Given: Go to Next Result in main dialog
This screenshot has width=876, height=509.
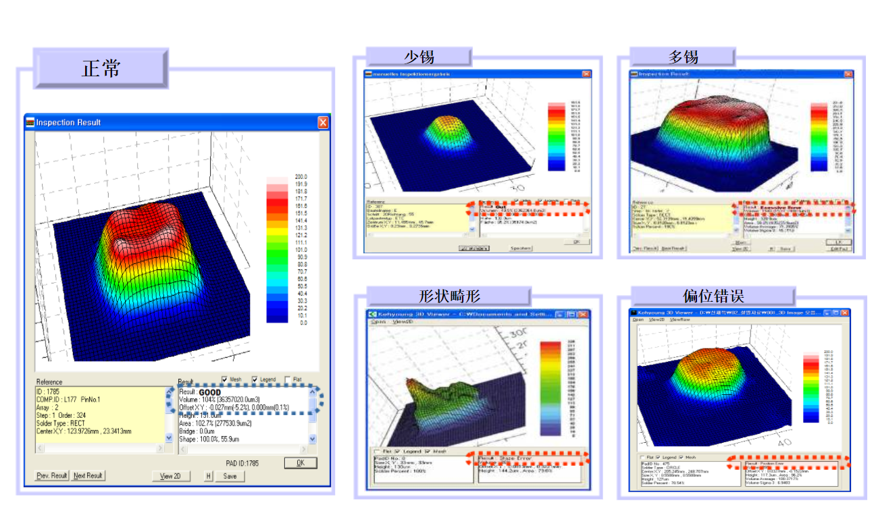Looking at the screenshot, I should coord(88,476).
